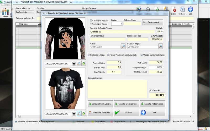Browse magnifier icon beside CAMISETA2.JPG path
The width and height of the screenshot is (210, 131).
(79, 114)
